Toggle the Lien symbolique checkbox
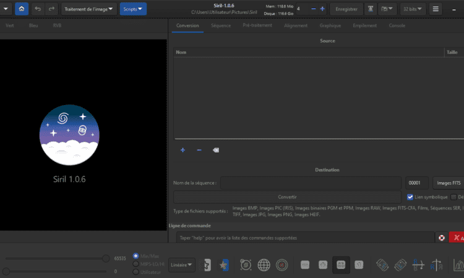Screen dimensions: 464x278 [410, 197]
